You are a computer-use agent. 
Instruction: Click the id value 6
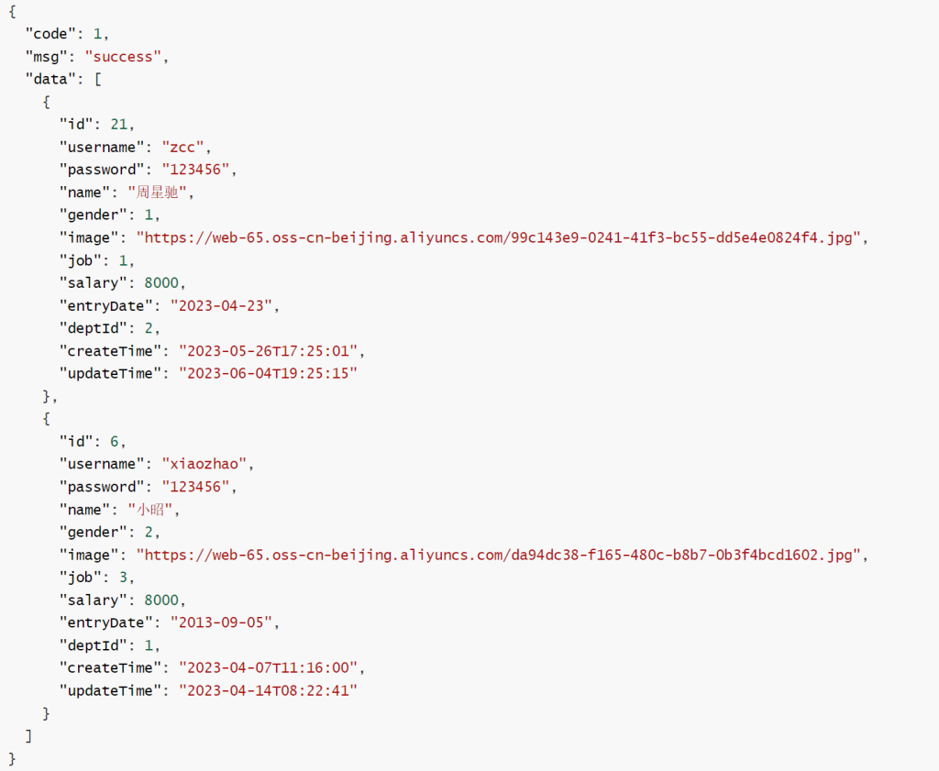(x=115, y=442)
